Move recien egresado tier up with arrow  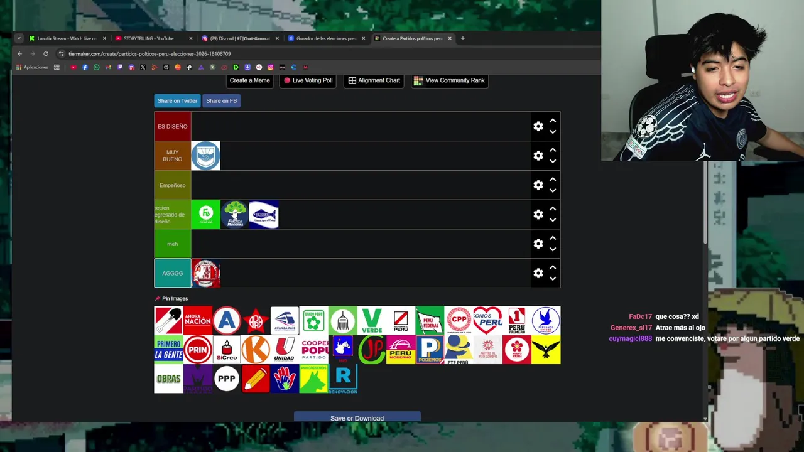553,208
